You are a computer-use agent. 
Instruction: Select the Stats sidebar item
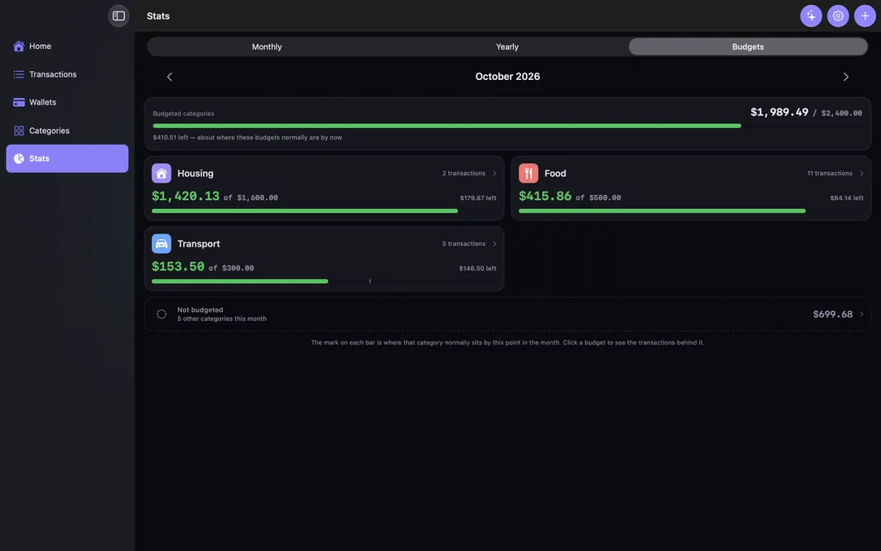[x=68, y=158]
